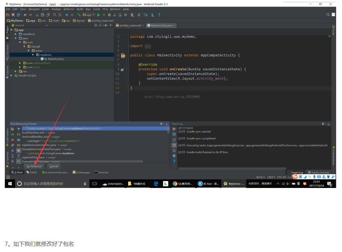This screenshot has width=342, height=252.
Task: Click the res breadcrumb in navigation bar
Action: (66, 21)
